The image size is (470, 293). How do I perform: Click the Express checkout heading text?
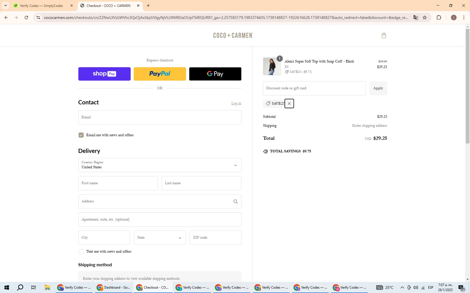[160, 60]
